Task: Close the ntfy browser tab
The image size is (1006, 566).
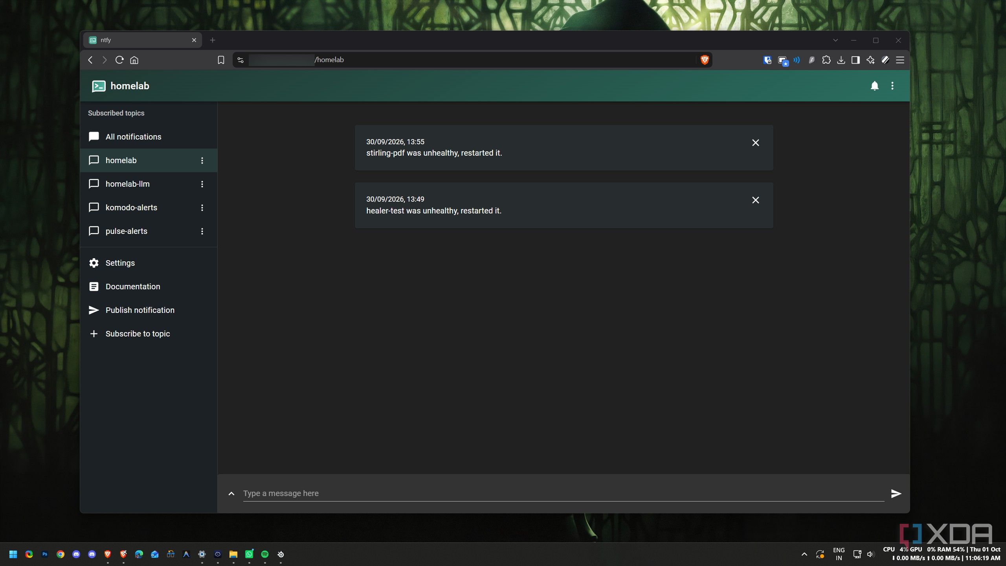Action: tap(194, 40)
